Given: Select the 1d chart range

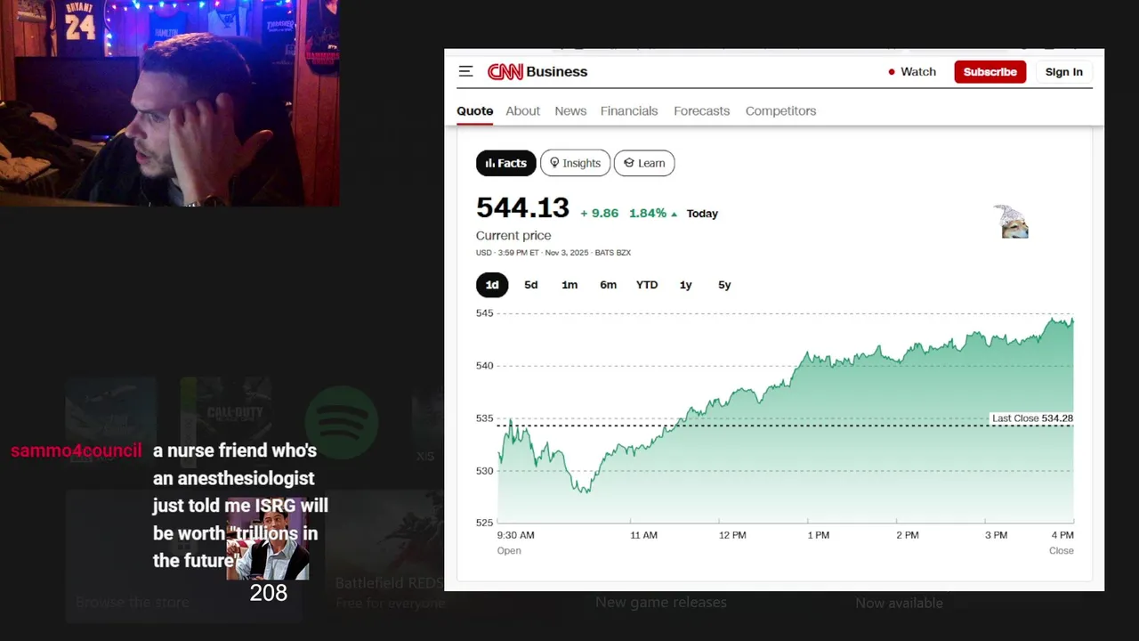Looking at the screenshot, I should click(492, 285).
